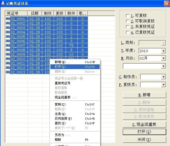Viewport: 170px width, 146px height.
Task: Click the app icon in the title bar
Action: coord(3,3)
